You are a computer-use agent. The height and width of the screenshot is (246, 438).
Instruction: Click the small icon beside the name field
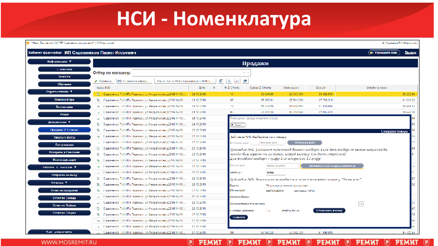point(360,203)
